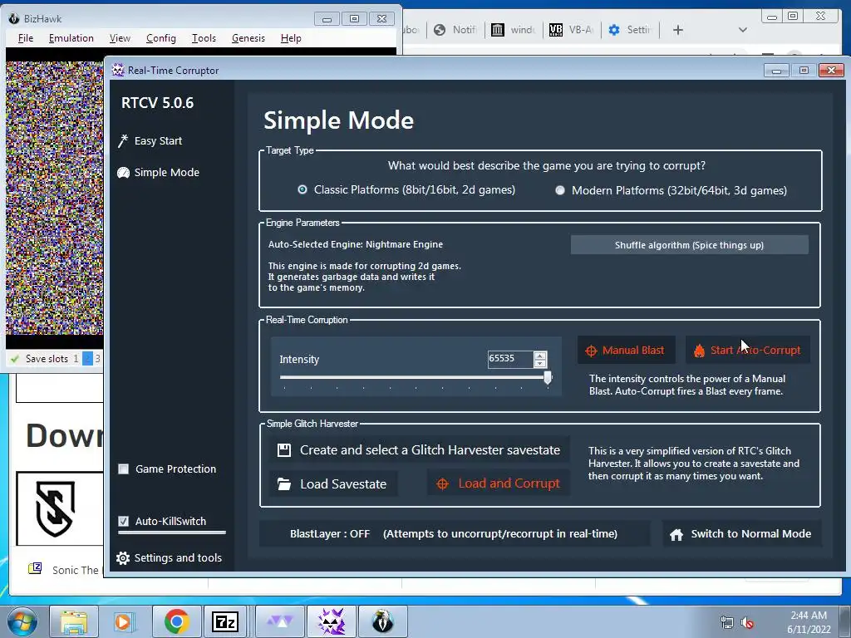This screenshot has height=638, width=851.
Task: Select save slot 1 in BizHawk
Action: (x=76, y=359)
